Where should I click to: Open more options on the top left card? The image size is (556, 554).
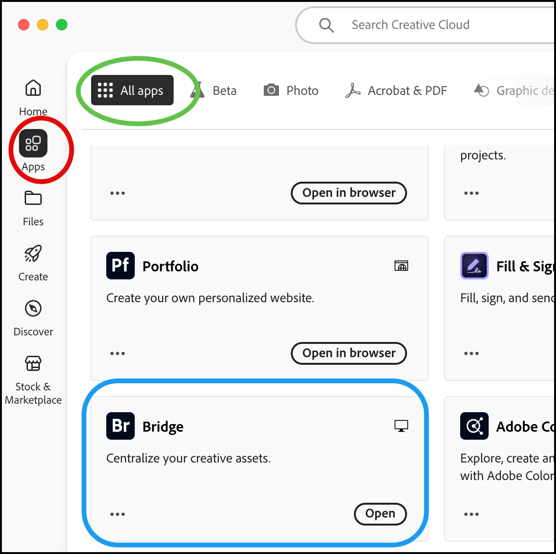pyautogui.click(x=117, y=193)
